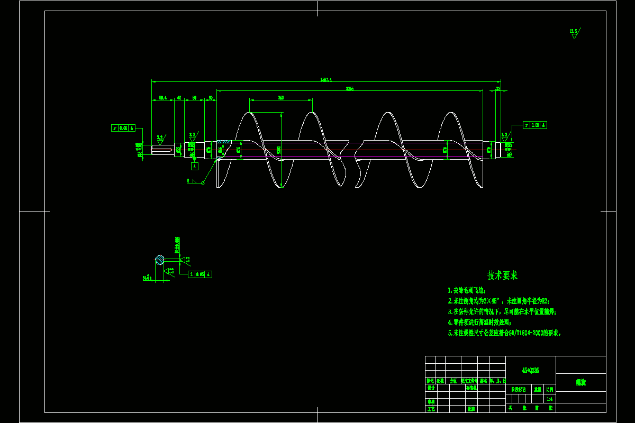The width and height of the screenshot is (635, 423).
Task: Click the 工艺 cell in title block
Action: point(431,409)
